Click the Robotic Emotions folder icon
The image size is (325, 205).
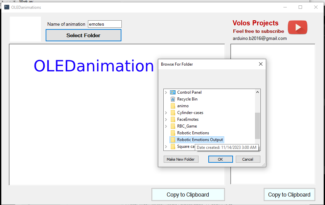click(x=172, y=133)
